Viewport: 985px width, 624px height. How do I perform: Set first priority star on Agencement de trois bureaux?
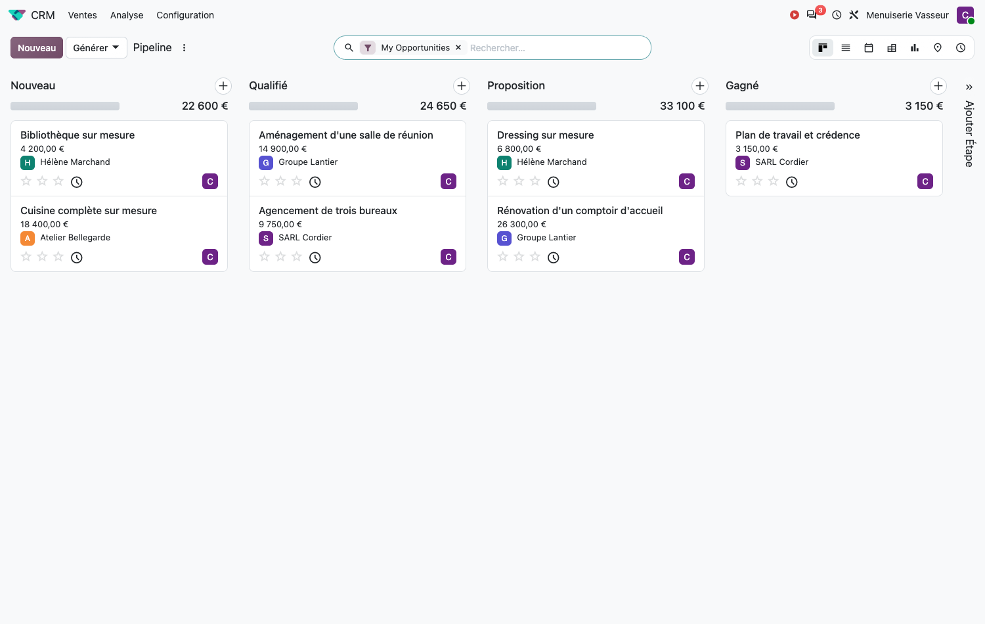click(265, 257)
